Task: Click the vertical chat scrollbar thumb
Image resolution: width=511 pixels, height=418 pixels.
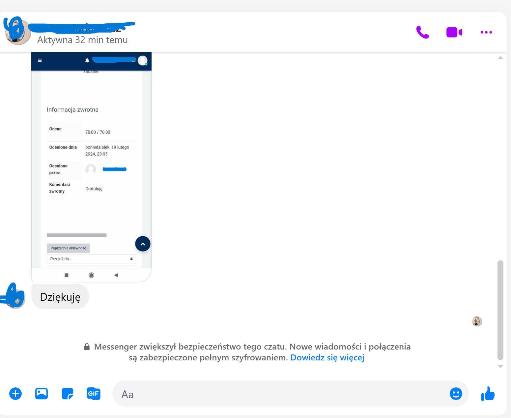Action: [x=500, y=310]
